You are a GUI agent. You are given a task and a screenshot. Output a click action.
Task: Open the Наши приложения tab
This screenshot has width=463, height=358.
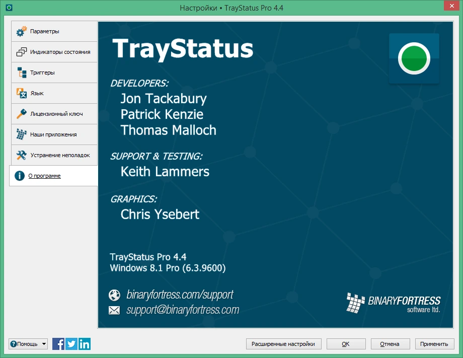tap(54, 134)
